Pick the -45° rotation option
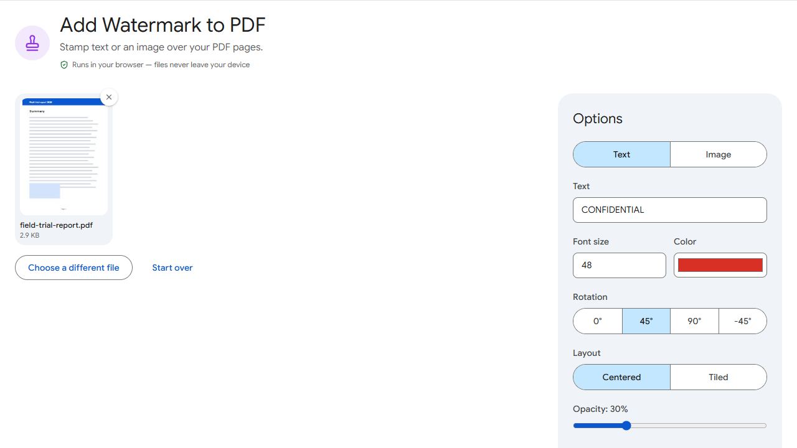This screenshot has width=797, height=448. (743, 321)
